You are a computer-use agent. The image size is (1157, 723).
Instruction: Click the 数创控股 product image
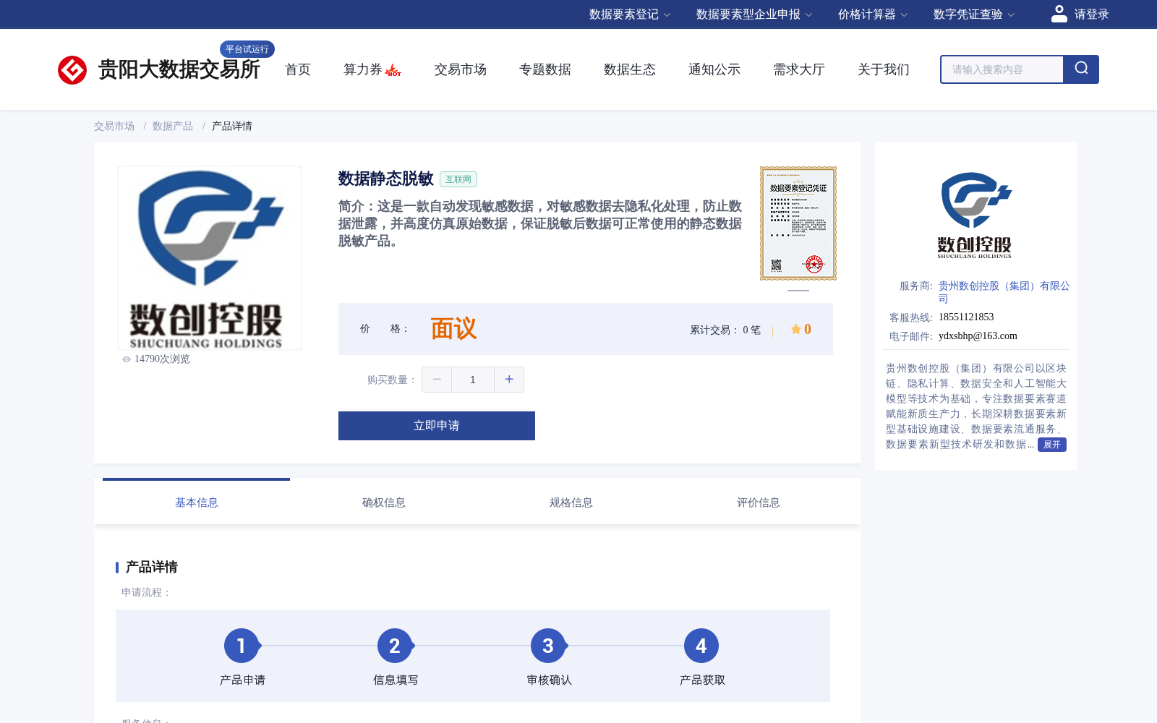tap(210, 258)
